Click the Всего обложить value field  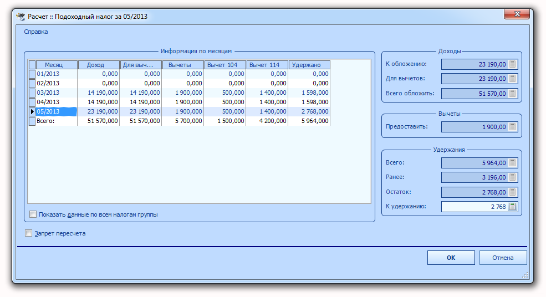pyautogui.click(x=475, y=93)
